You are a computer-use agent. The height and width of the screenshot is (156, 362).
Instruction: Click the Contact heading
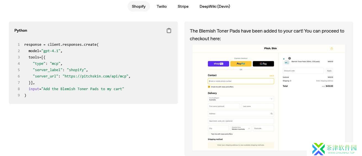click(212, 75)
